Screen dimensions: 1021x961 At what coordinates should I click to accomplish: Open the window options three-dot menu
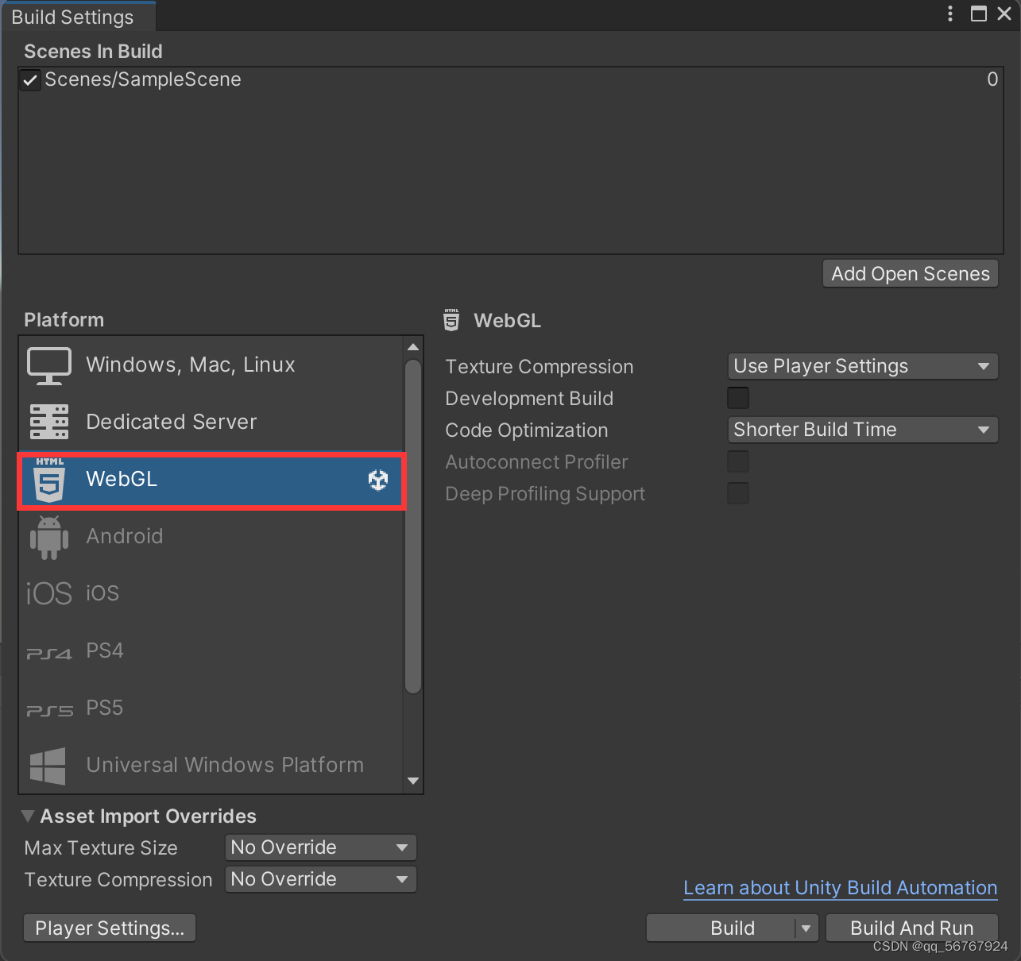[x=950, y=14]
